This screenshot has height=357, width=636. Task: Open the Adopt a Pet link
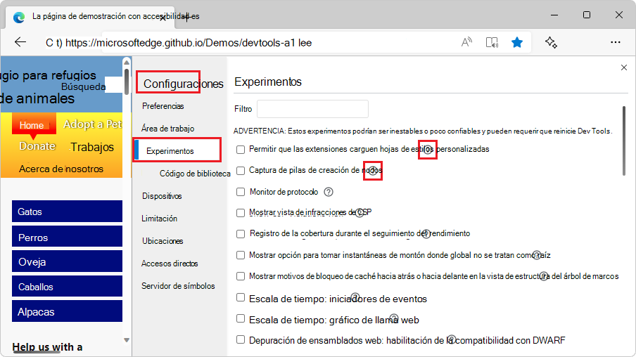tap(92, 124)
